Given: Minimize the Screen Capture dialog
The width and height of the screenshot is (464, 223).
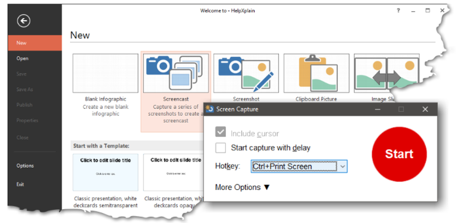Looking at the screenshot, I should click(378, 109).
